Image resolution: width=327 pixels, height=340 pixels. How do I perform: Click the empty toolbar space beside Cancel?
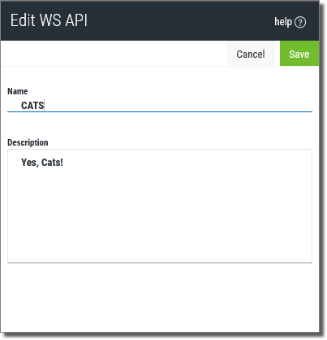click(x=114, y=54)
